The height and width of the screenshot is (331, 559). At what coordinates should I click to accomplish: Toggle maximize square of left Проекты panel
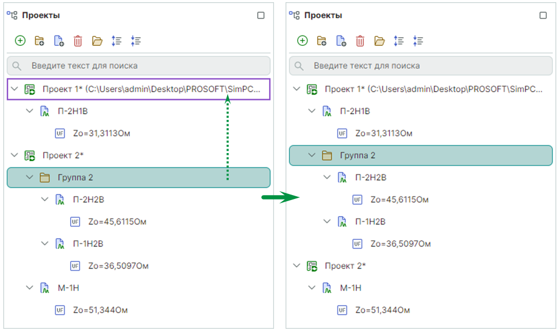pyautogui.click(x=261, y=15)
